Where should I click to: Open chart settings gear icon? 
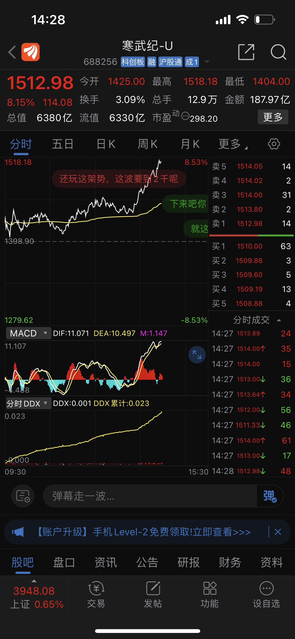coord(274,144)
